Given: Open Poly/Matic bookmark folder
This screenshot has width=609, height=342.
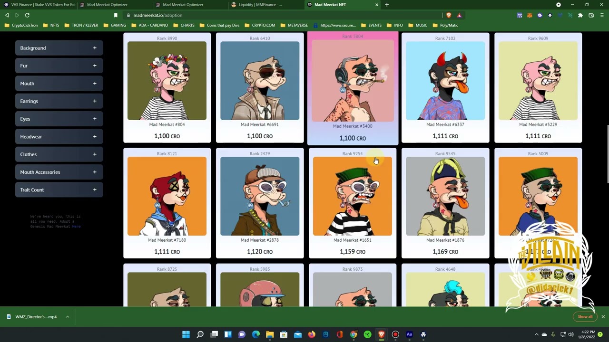Looking at the screenshot, I should coord(445,25).
